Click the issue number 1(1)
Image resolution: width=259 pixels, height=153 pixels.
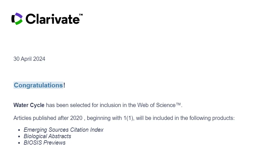(x=128, y=118)
